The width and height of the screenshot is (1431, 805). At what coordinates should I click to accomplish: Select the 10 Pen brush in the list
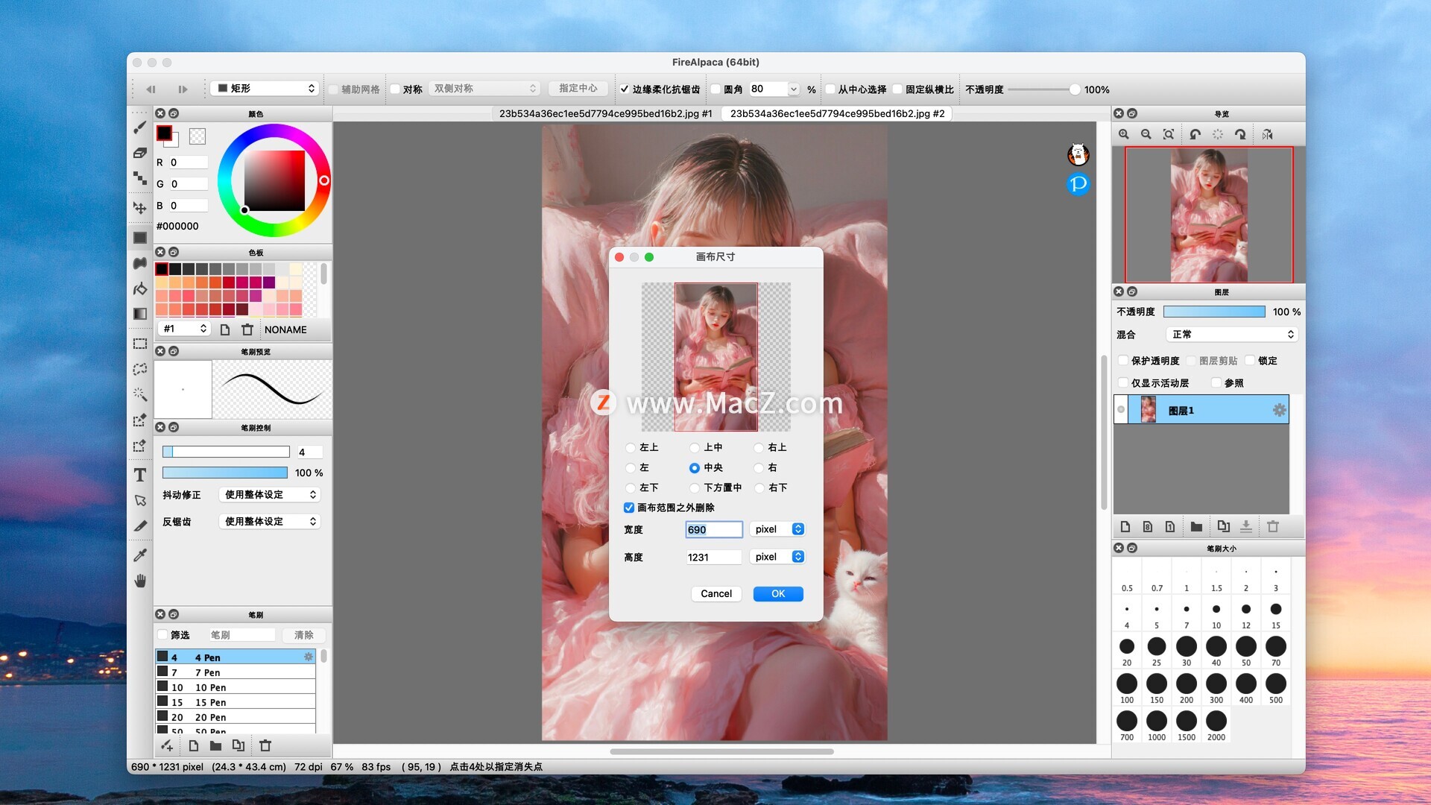(236, 687)
